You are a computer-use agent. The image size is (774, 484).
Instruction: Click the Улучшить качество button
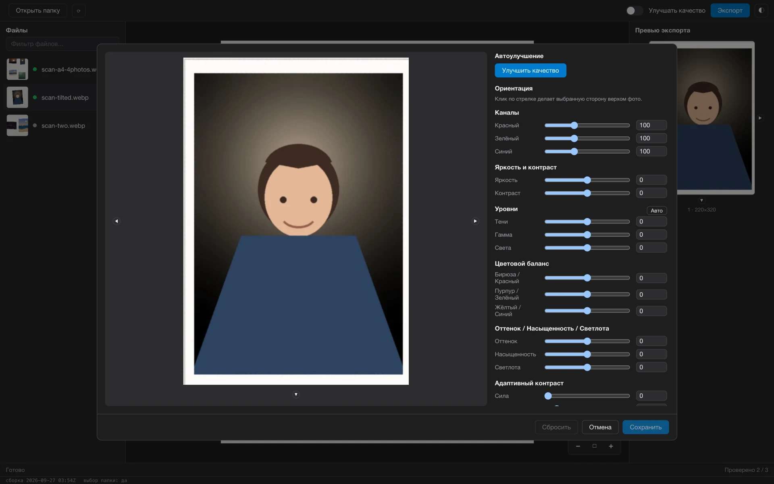click(x=530, y=71)
